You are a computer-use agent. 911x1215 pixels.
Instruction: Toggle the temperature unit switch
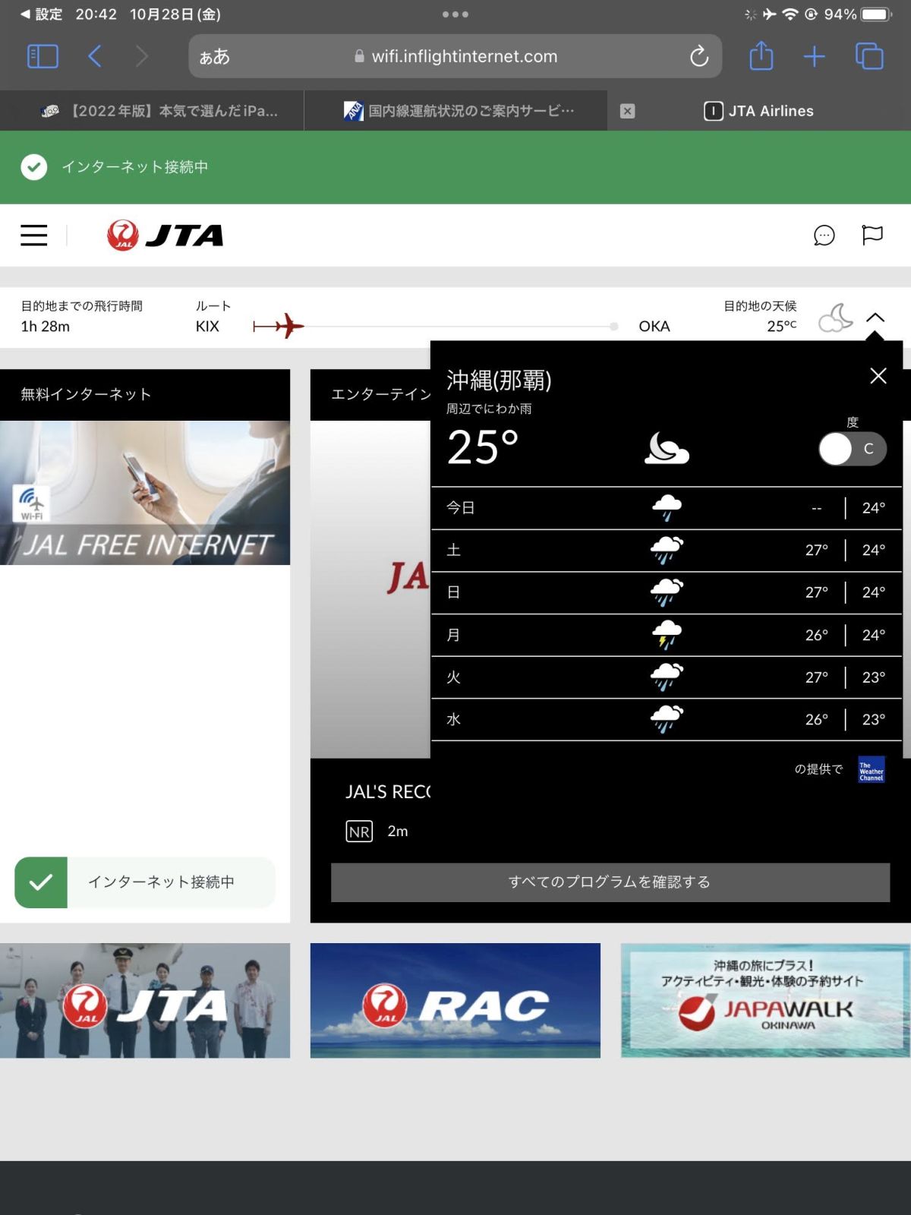(x=853, y=449)
